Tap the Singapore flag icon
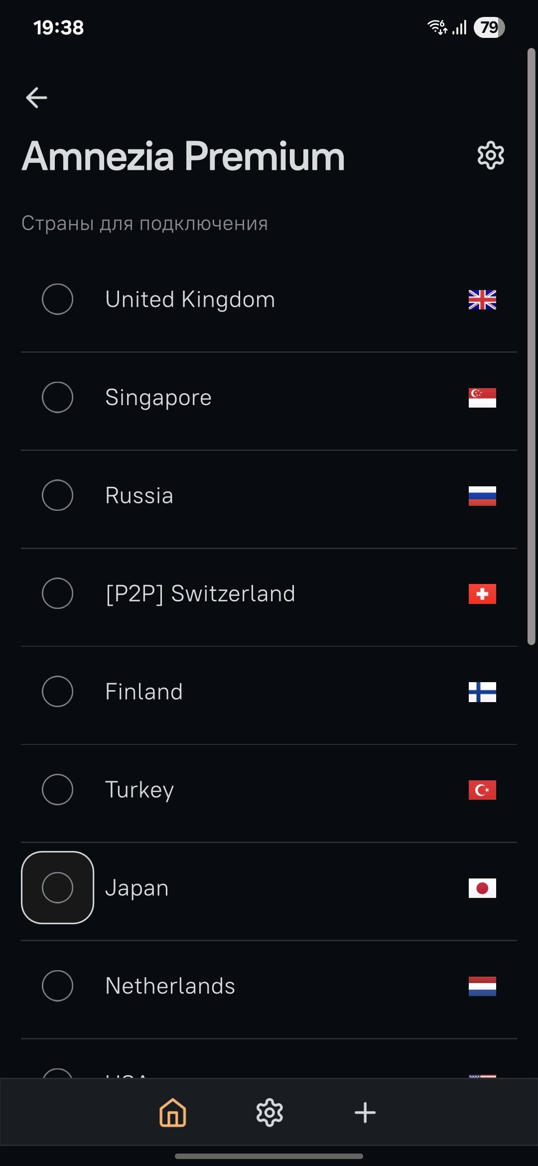The width and height of the screenshot is (538, 1166). [482, 398]
